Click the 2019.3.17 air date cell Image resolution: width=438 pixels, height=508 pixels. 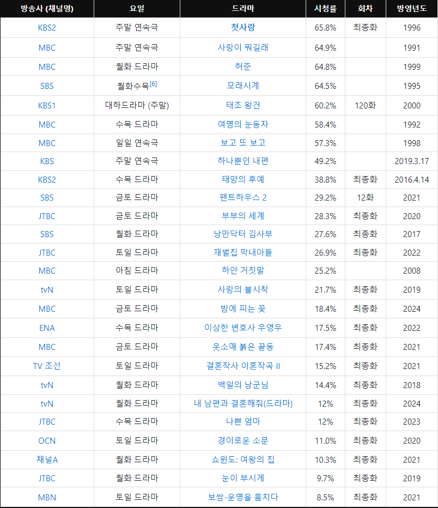412,161
